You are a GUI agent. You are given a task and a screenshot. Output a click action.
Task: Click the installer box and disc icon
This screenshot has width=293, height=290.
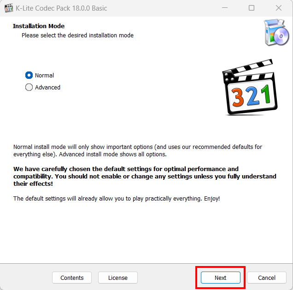(276, 32)
